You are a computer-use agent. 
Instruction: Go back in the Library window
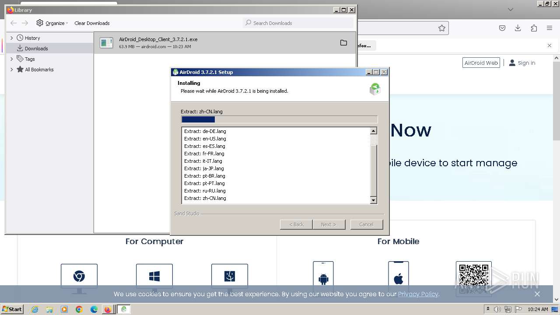(x=14, y=23)
